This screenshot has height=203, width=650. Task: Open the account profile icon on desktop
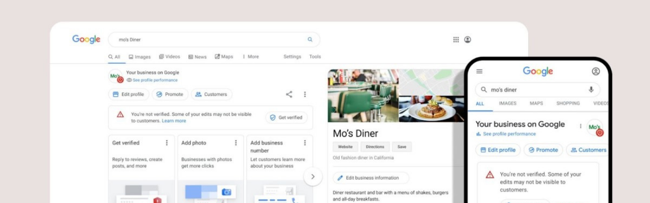(x=468, y=39)
